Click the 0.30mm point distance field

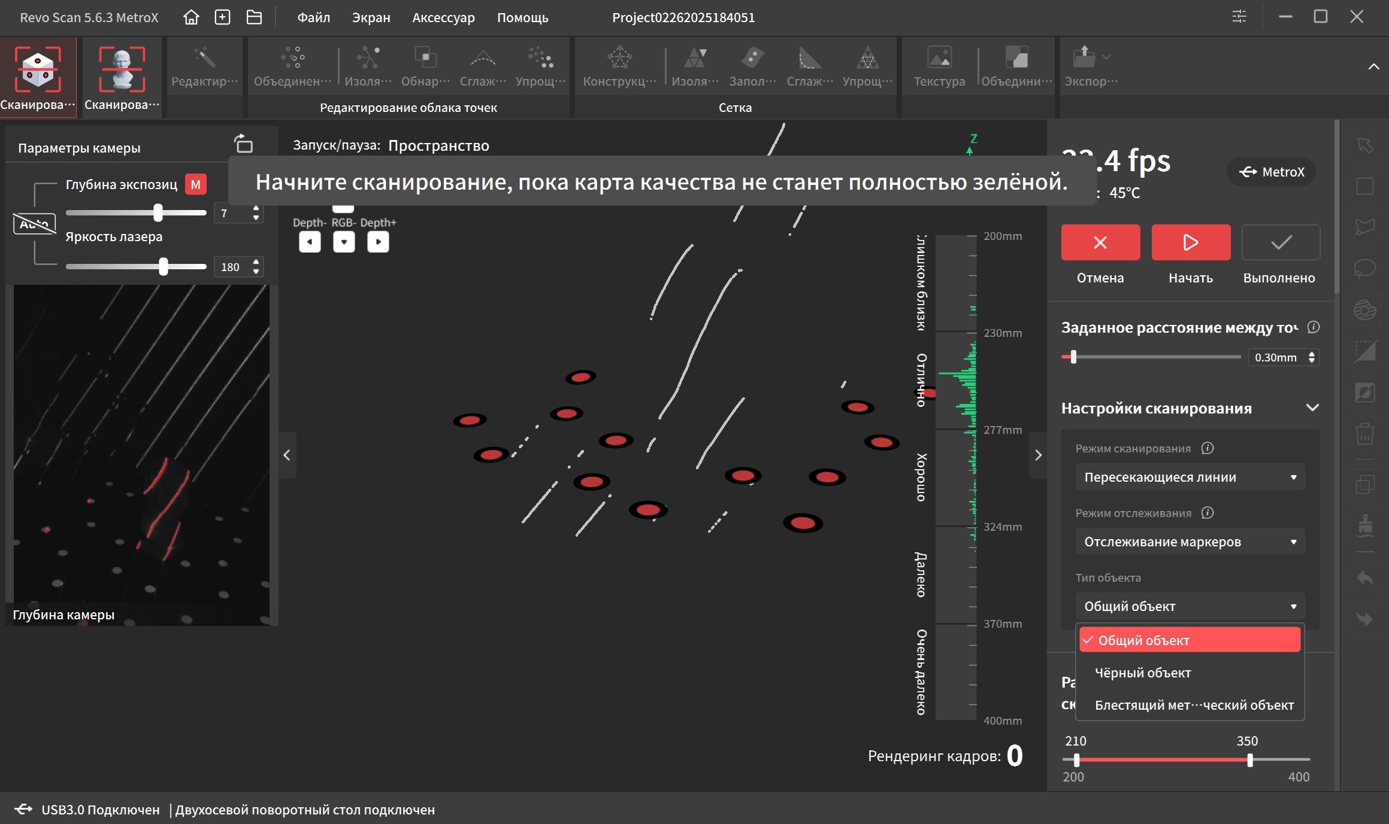(x=1276, y=357)
